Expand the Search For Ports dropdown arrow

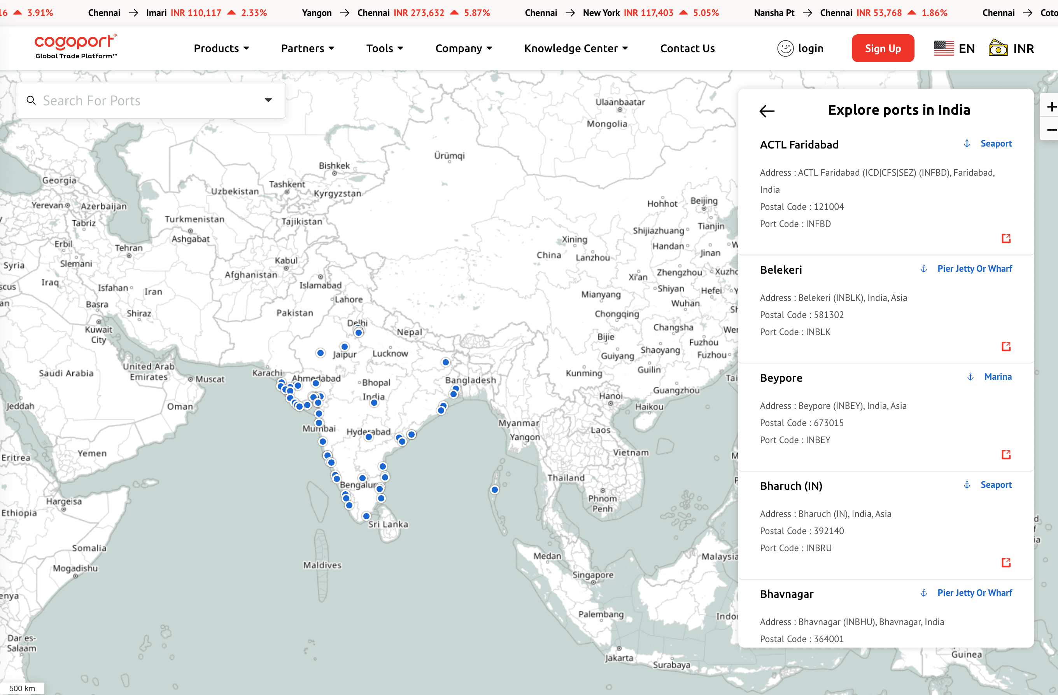[x=268, y=100]
